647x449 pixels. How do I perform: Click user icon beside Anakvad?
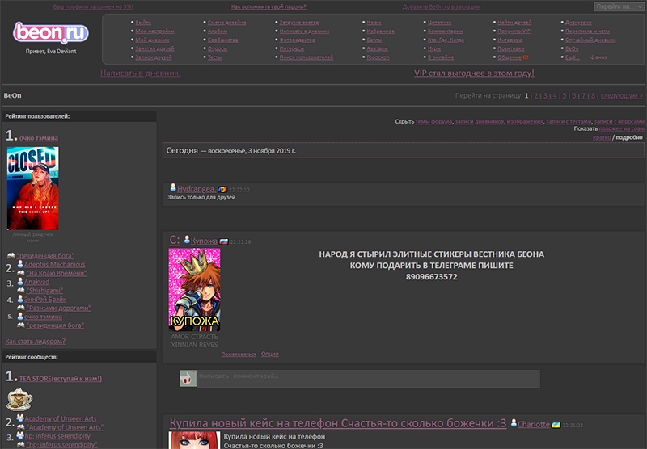(20, 281)
